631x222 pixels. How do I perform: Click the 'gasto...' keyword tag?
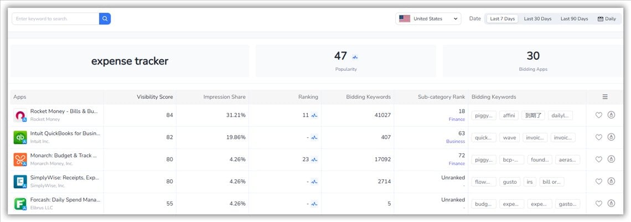(568, 204)
